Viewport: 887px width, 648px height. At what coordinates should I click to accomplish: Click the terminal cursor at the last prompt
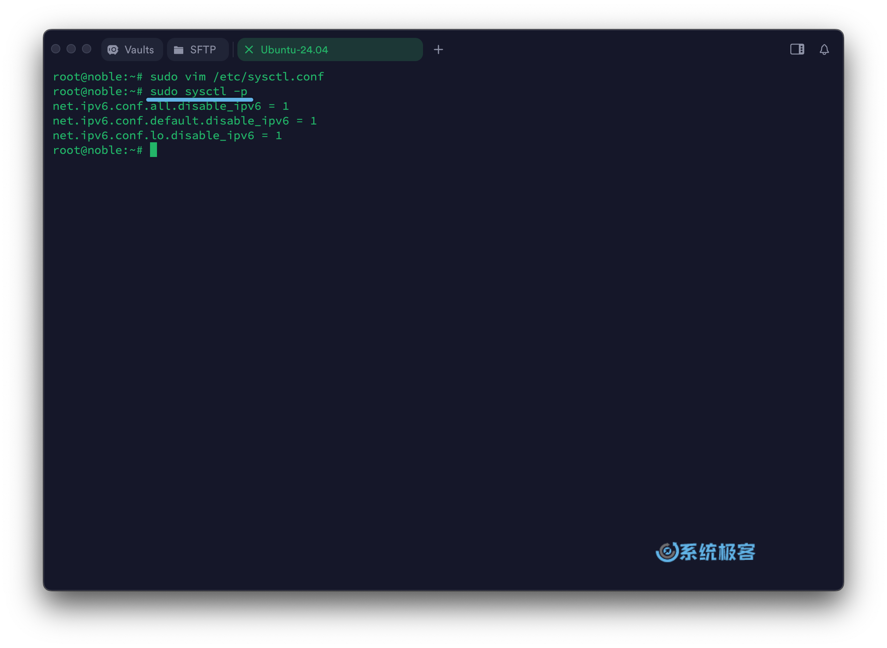coord(154,150)
